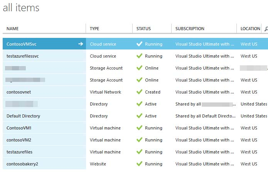268x172 pixels.
Task: Sort list by the NAME column header
Action: tap(13, 29)
